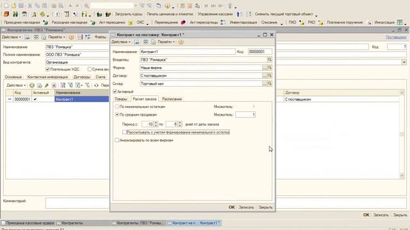The image size is (410, 230).
Task: Click the green add icon in contracts table toolbar
Action: (x=32, y=85)
